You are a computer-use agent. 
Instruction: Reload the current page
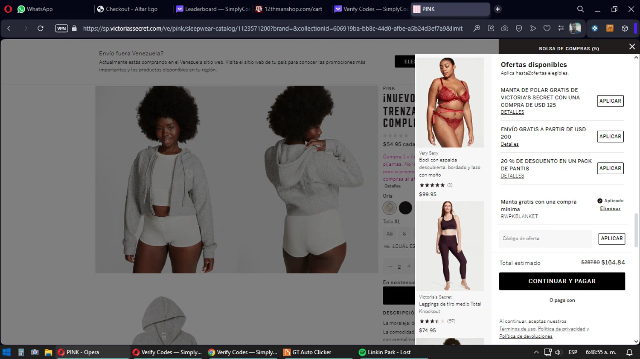click(x=41, y=29)
